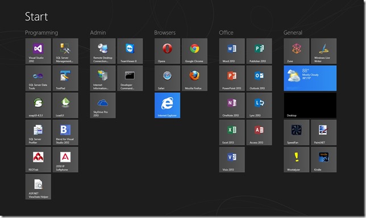Open the Opera browser tile

[167, 51]
